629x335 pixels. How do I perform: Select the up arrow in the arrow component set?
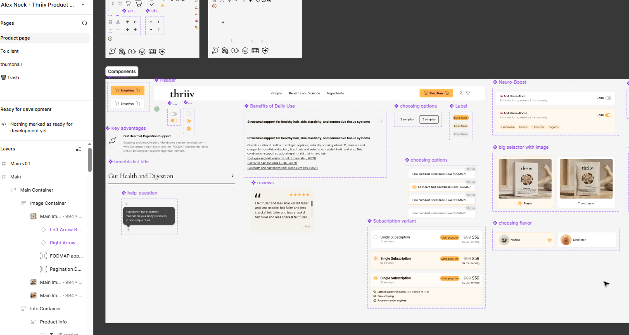[128, 22]
